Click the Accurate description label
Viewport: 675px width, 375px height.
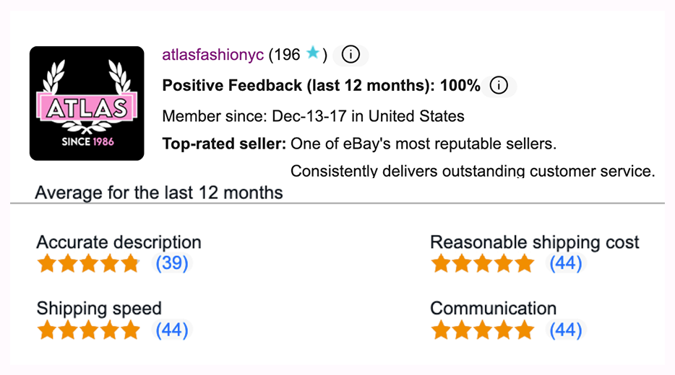[x=119, y=242]
